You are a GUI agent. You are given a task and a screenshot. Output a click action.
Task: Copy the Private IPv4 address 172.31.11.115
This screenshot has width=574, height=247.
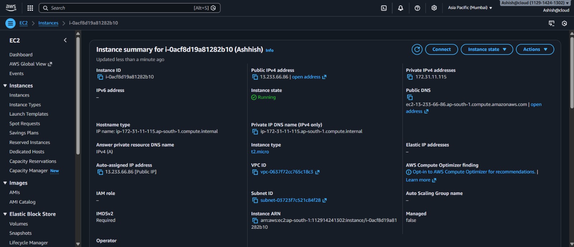coord(410,77)
